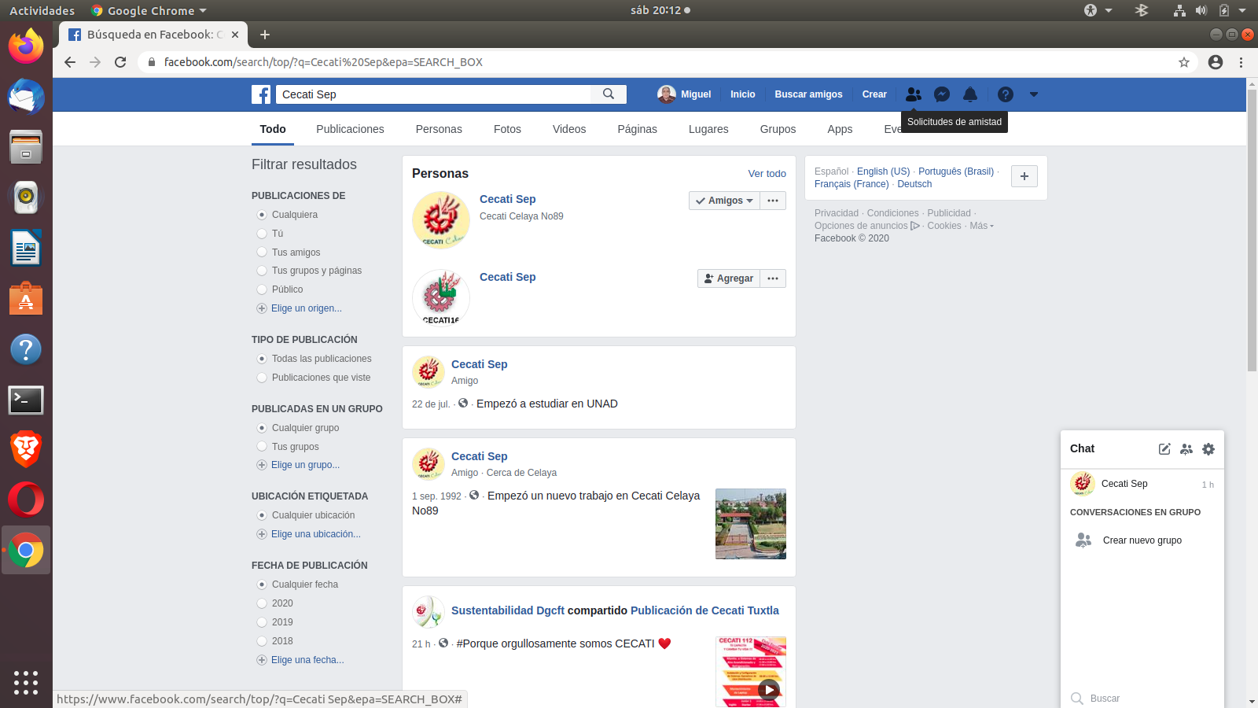Select the 2019 publication date filter

click(x=262, y=622)
